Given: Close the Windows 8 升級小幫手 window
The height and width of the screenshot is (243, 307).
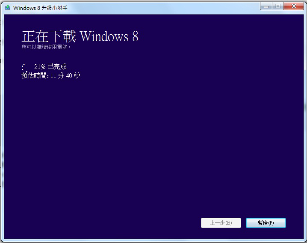Looking at the screenshot, I should [294, 6].
